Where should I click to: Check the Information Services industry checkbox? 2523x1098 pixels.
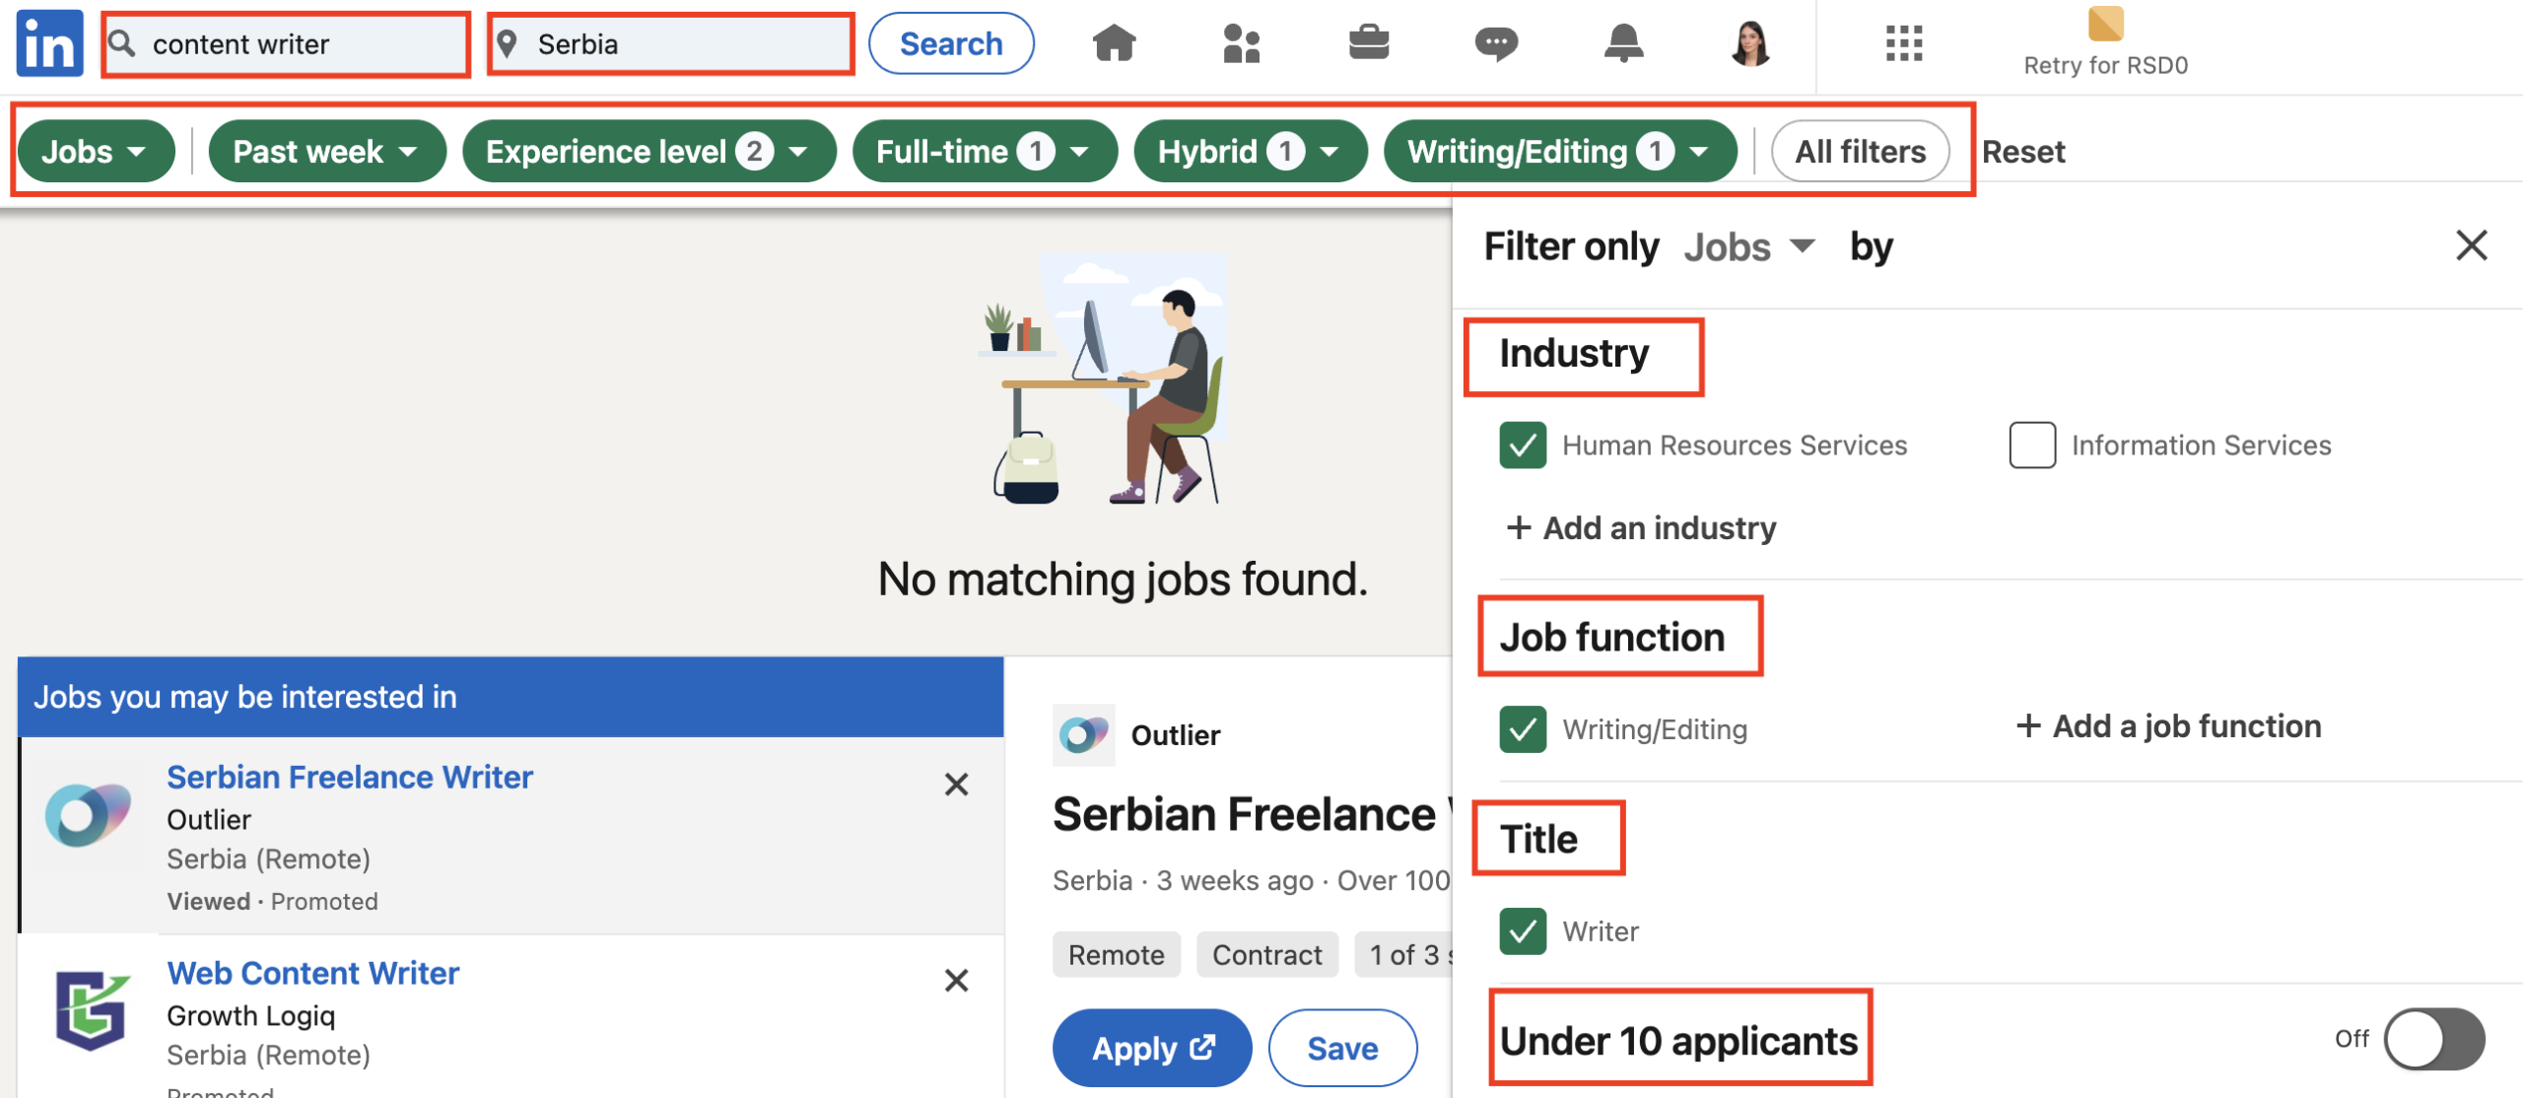pyautogui.click(x=2032, y=445)
